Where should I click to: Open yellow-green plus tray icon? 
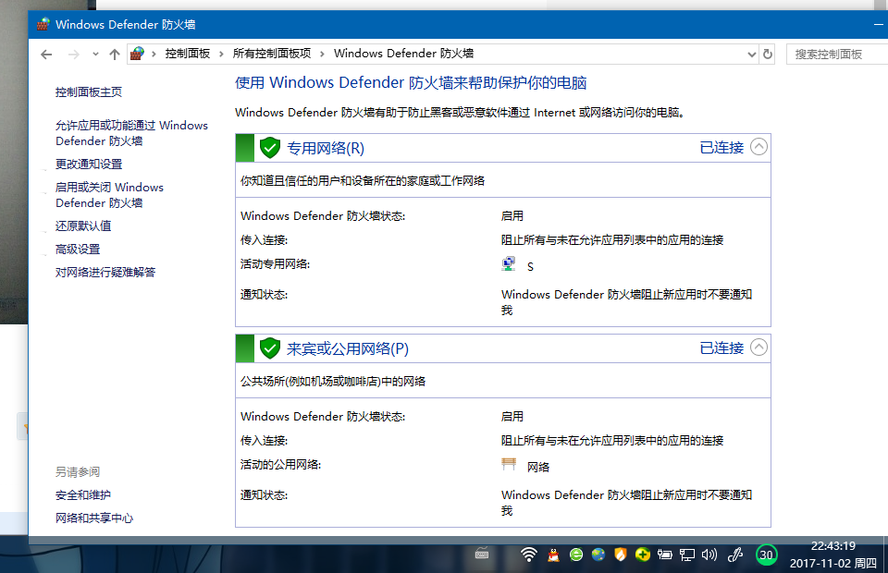[x=642, y=555]
